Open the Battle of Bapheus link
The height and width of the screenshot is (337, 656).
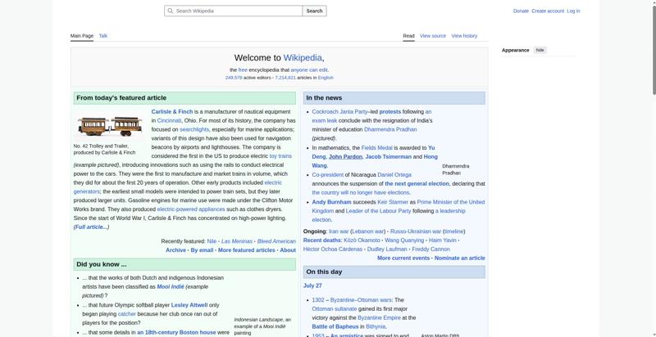pos(335,326)
